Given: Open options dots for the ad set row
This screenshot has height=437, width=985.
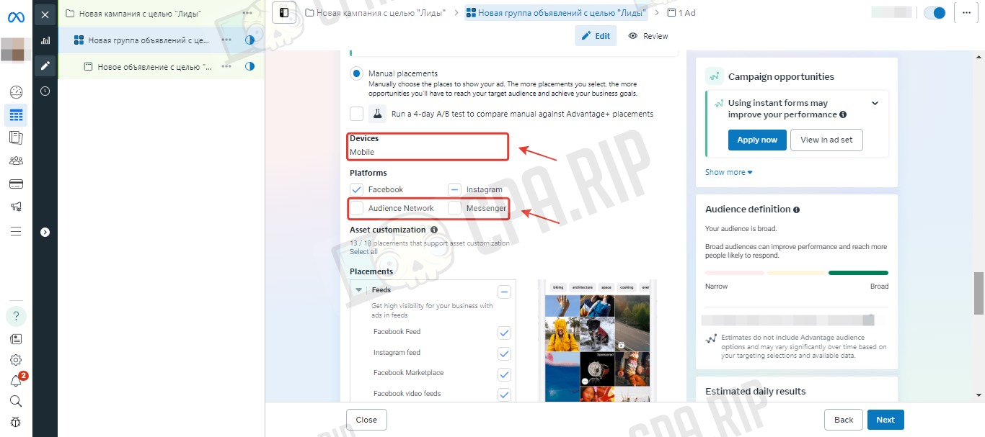Looking at the screenshot, I should (226, 40).
